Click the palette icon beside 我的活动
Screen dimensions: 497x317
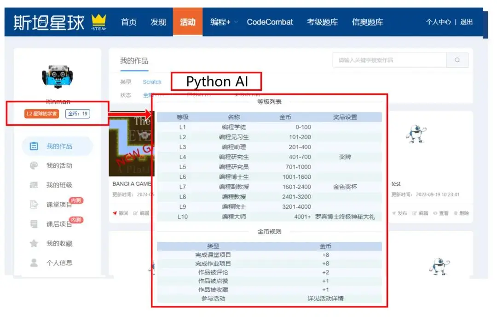point(34,166)
